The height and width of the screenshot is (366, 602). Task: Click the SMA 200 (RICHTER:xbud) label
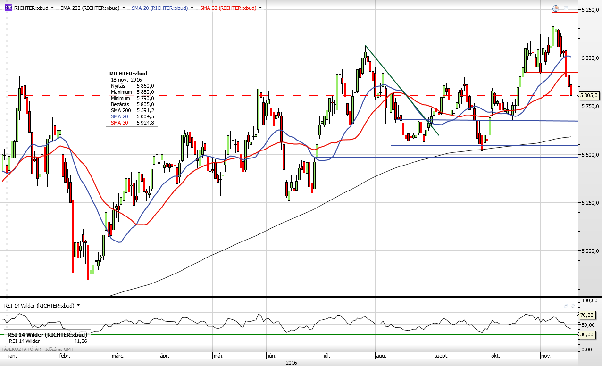[90, 8]
